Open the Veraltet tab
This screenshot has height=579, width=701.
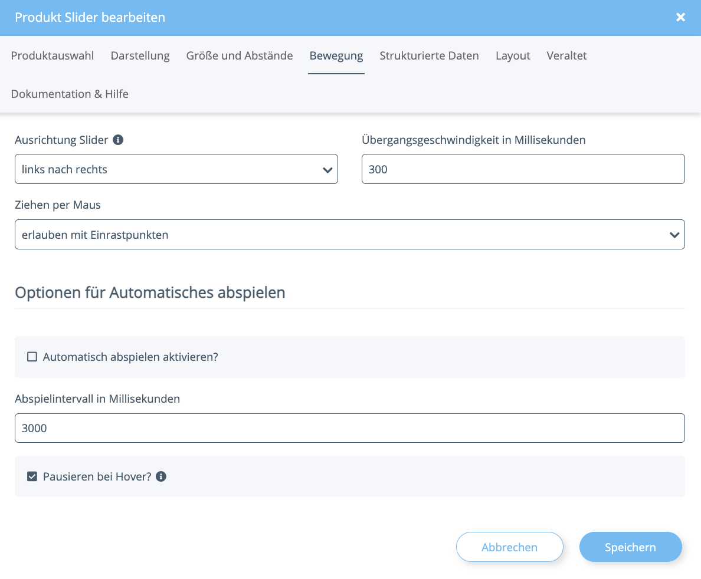click(x=566, y=55)
